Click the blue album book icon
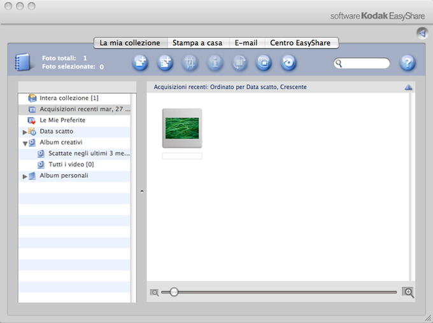 coord(23,62)
